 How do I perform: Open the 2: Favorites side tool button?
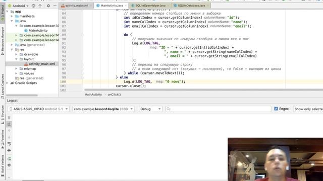pos(3,139)
